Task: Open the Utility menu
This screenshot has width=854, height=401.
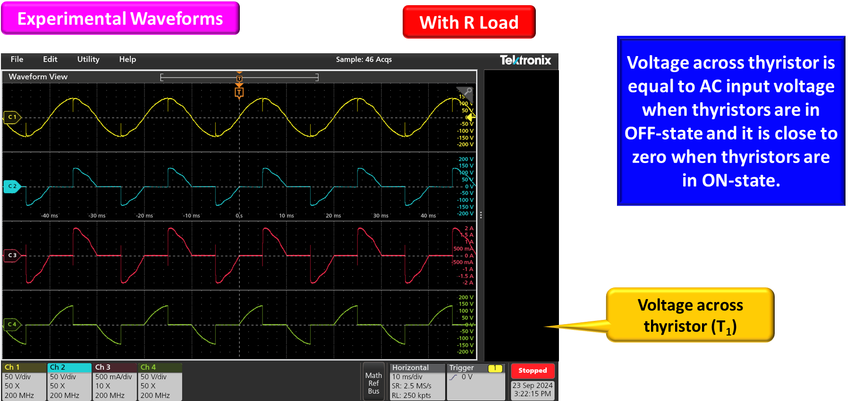Action: (x=88, y=59)
